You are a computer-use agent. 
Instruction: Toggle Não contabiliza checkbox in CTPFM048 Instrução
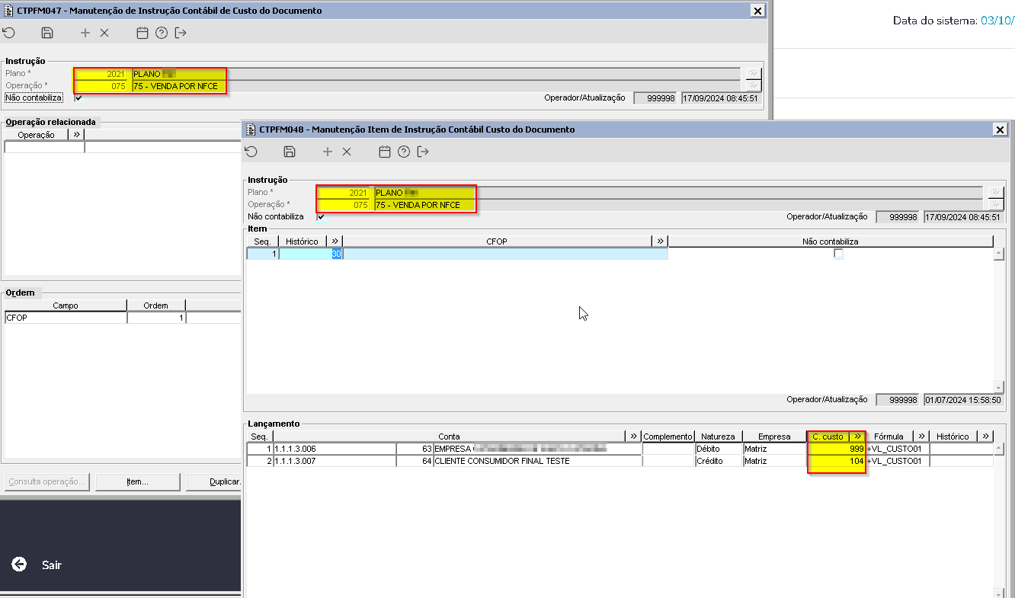[321, 216]
